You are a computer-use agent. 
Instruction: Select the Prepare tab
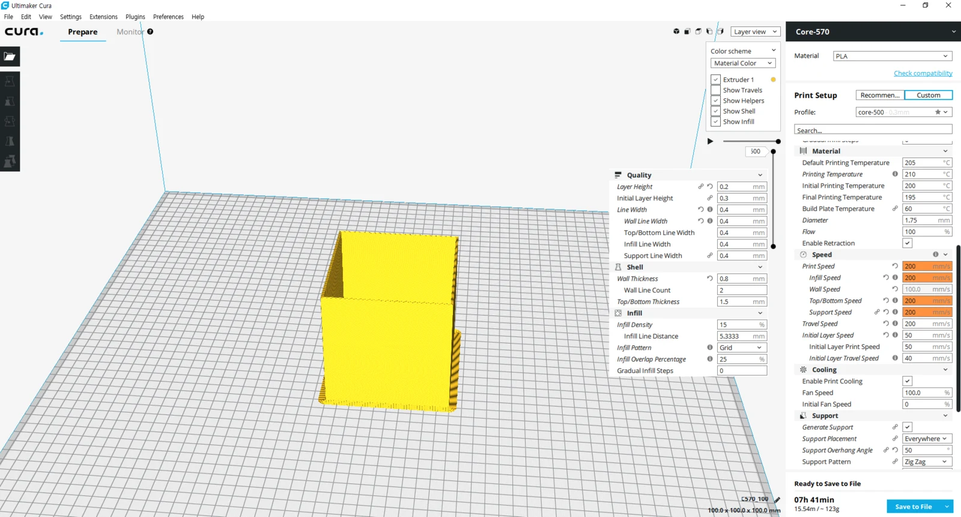(x=83, y=32)
